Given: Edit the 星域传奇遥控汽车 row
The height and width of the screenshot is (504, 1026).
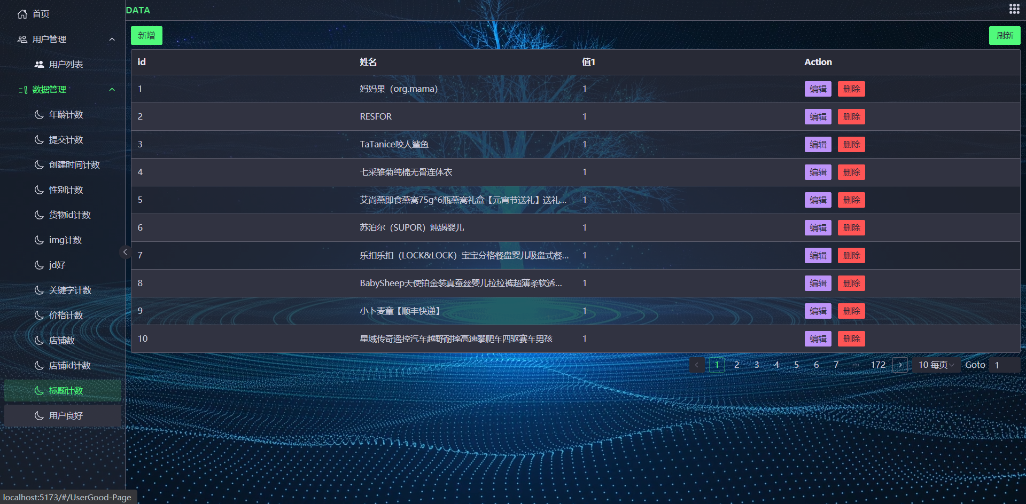Looking at the screenshot, I should click(818, 339).
